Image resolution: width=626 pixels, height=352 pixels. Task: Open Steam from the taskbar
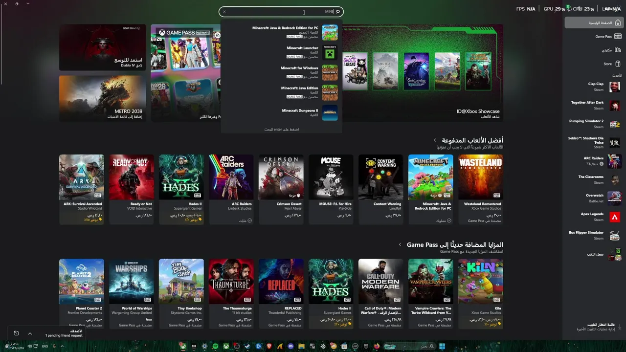coord(247,347)
